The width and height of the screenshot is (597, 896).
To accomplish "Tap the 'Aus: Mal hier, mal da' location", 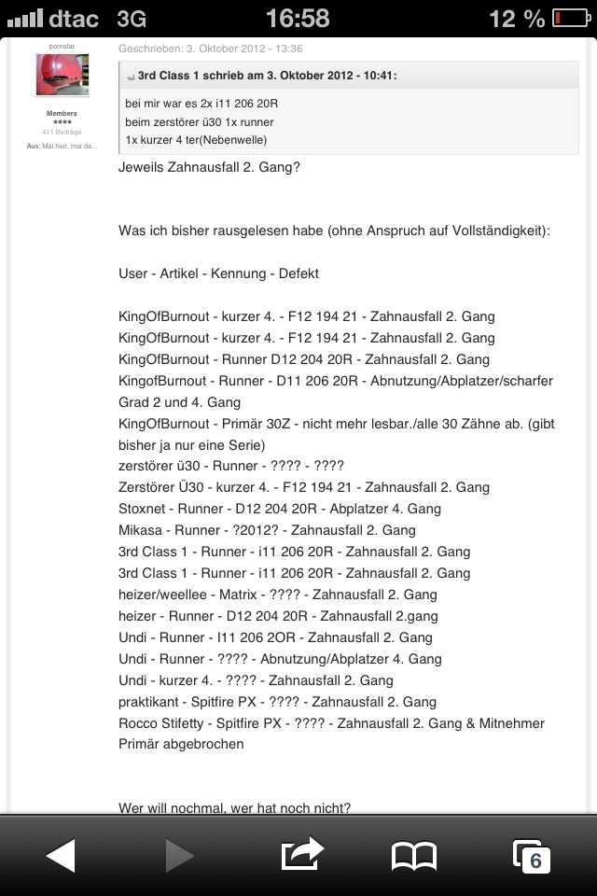I will [62, 147].
